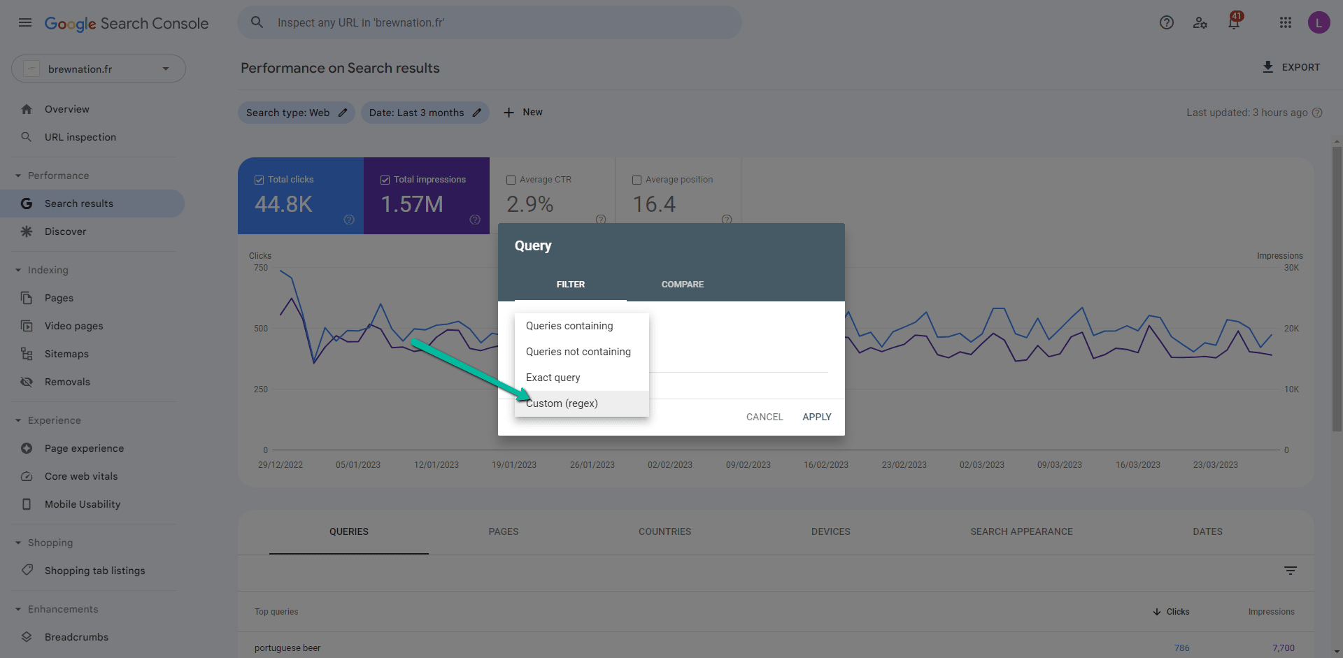Image resolution: width=1343 pixels, height=658 pixels.
Task: Click the Shopping tab listings tag icon
Action: (x=27, y=570)
